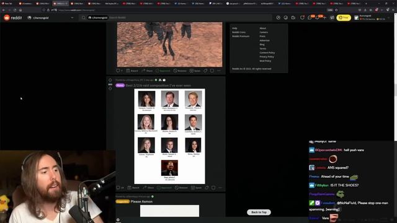
Task: Mark the raid composition post as Spam
Action: point(196,188)
